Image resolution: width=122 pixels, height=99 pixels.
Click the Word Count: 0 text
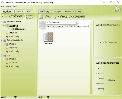pyautogui.click(x=70, y=26)
